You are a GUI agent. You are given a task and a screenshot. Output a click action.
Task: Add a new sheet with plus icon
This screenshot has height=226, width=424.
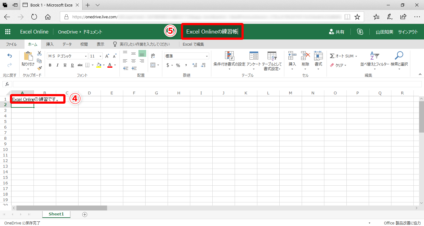pos(85,215)
